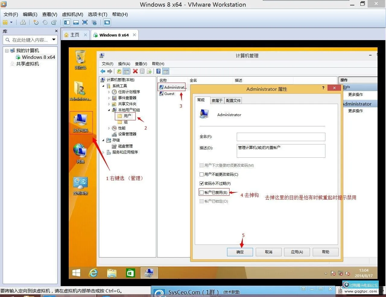Click the Back arrow in Computer Management
Image resolution: width=386 pixels, height=297 pixels.
coord(103,71)
